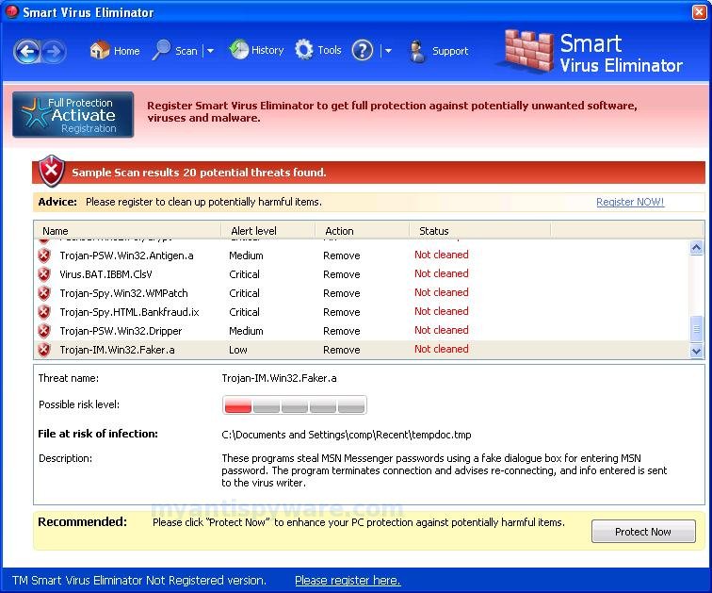The image size is (712, 593).
Task: Select the Virus.BAT.IBBM.ClsV row name
Action: coord(105,274)
